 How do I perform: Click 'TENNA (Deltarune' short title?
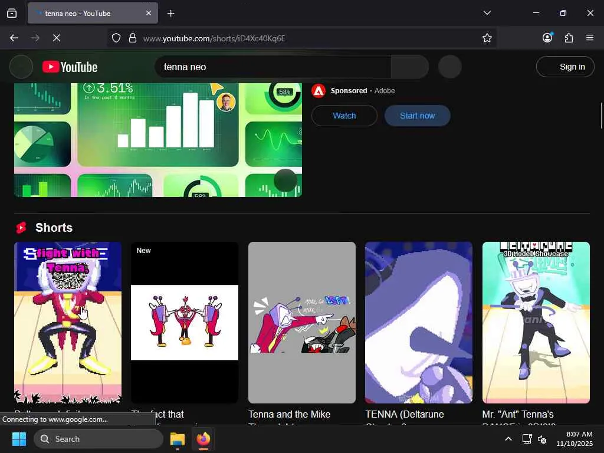(405, 414)
